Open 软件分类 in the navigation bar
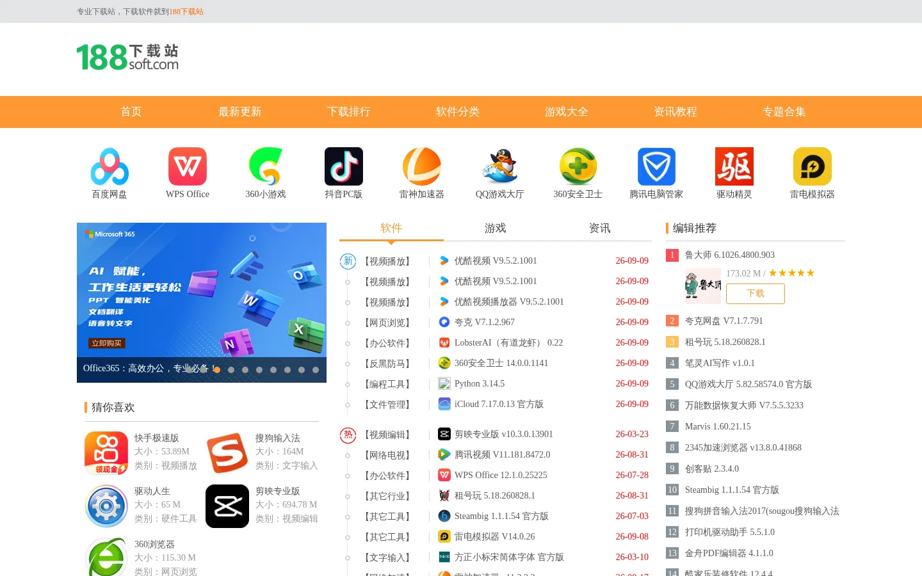This screenshot has width=922, height=576. click(x=458, y=112)
